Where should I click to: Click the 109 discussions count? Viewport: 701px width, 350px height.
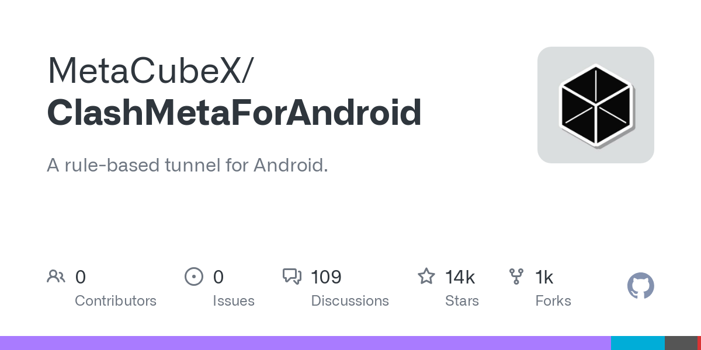327,277
